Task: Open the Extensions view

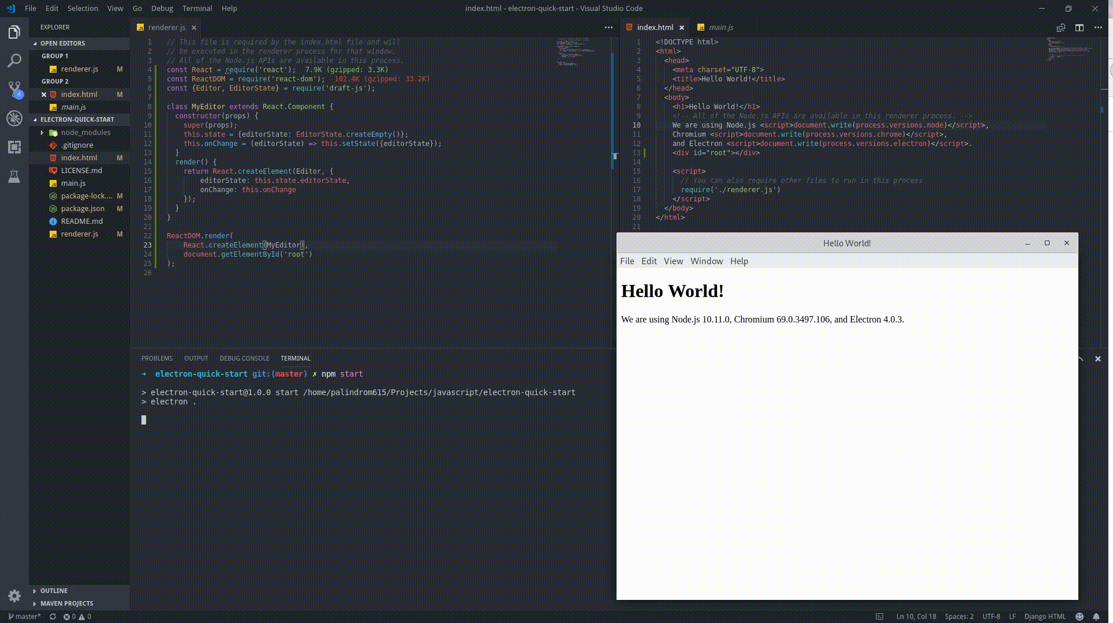Action: [14, 147]
